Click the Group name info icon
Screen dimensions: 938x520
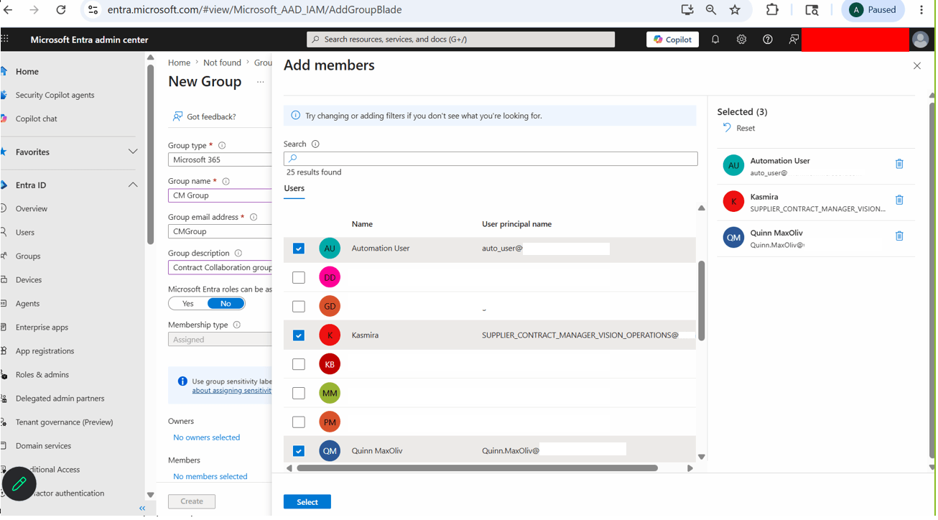click(226, 182)
